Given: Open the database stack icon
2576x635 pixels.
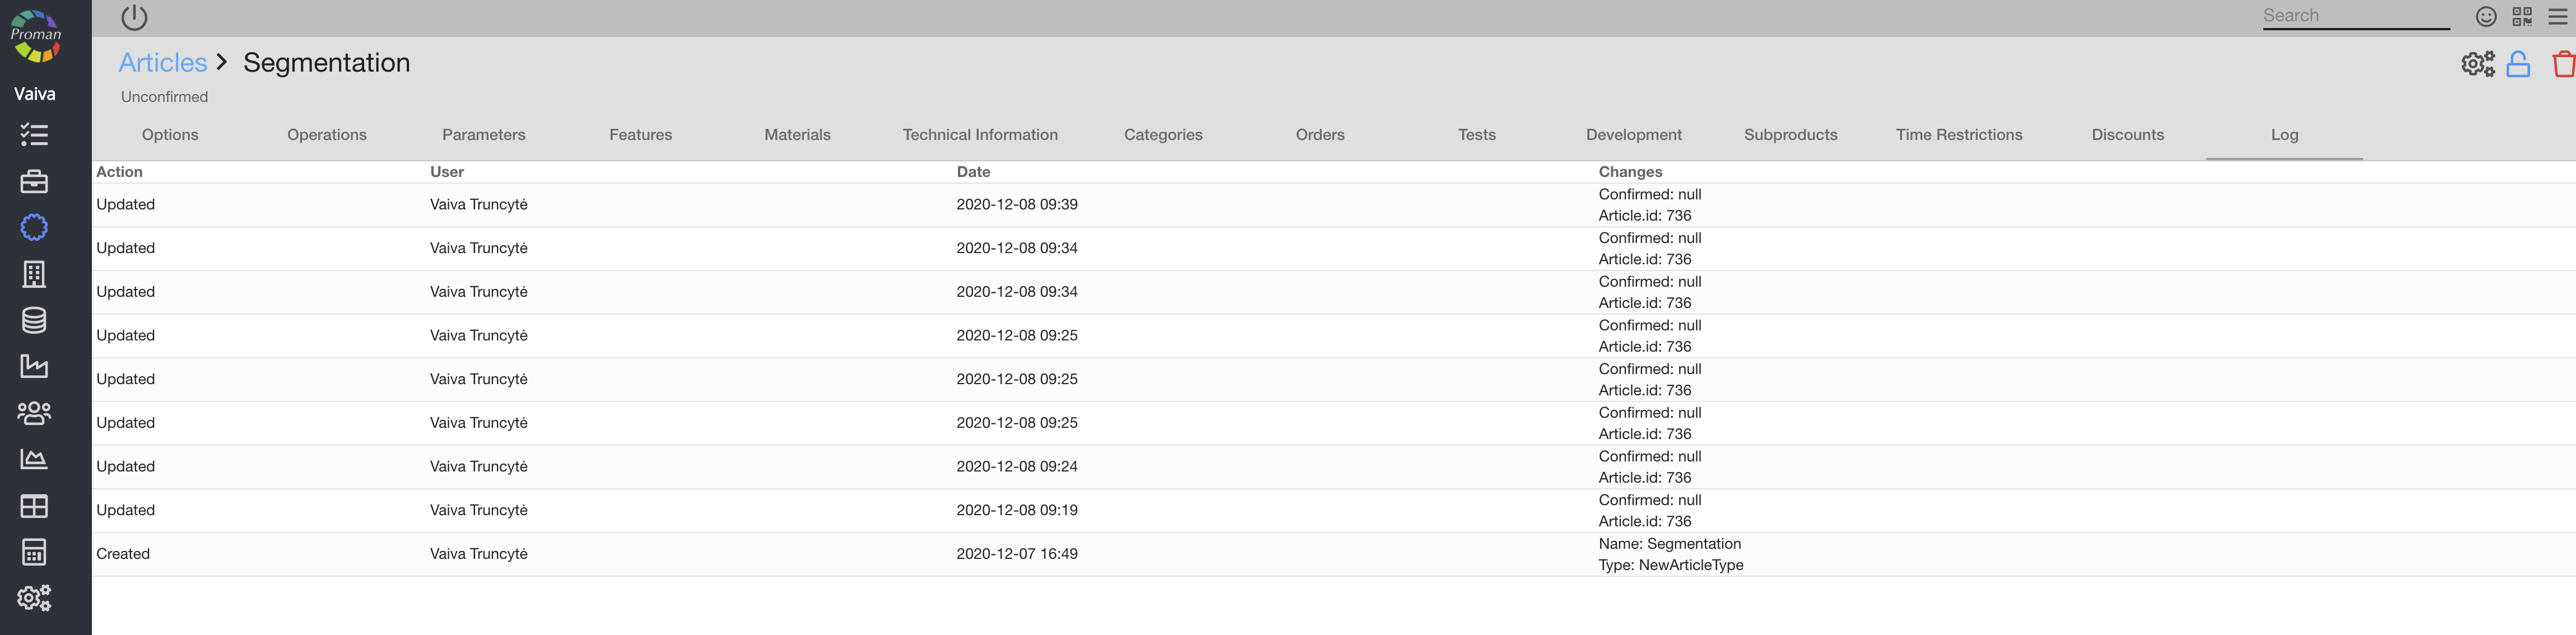Looking at the screenshot, I should [34, 320].
